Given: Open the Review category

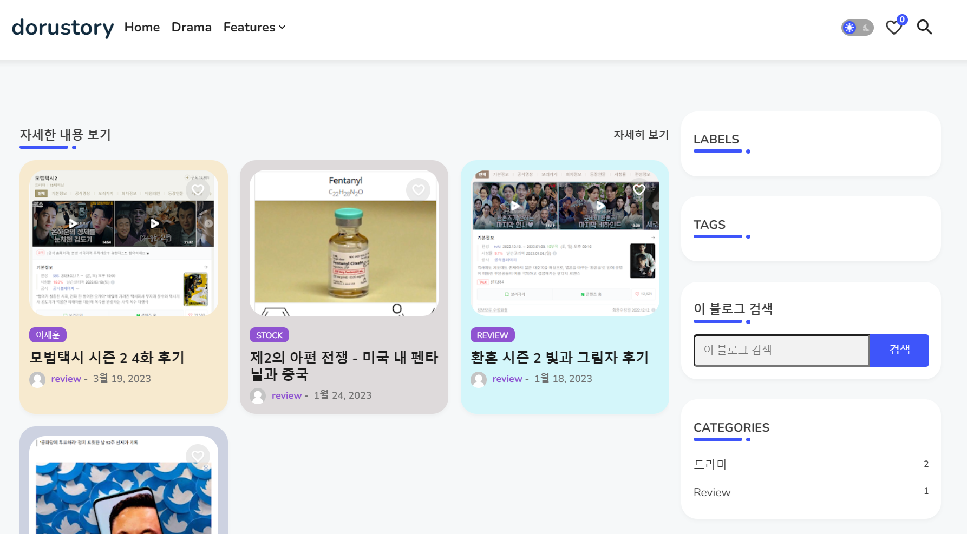Looking at the screenshot, I should click(712, 492).
